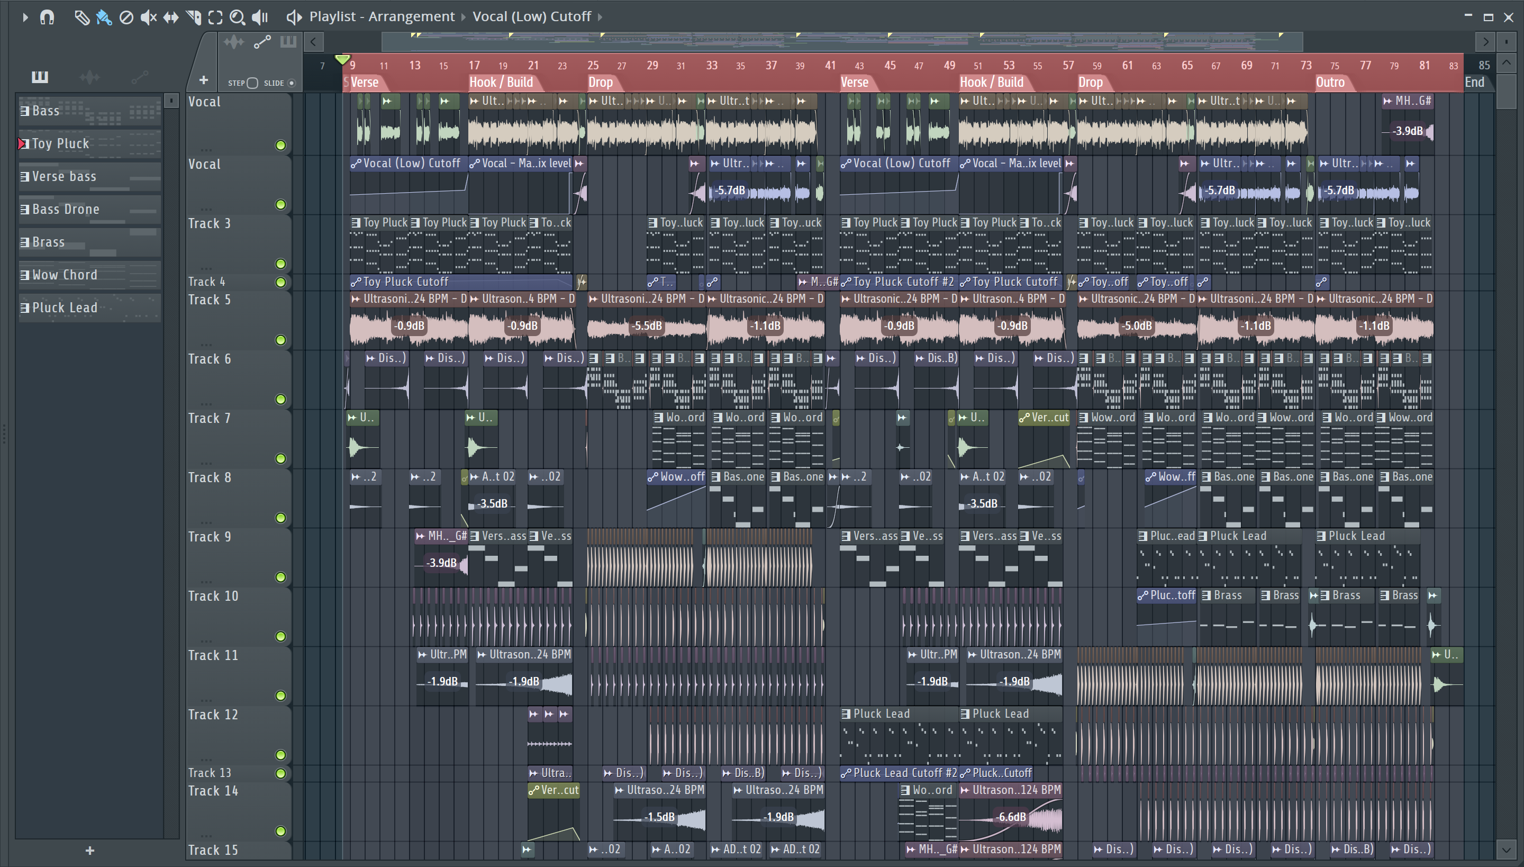
Task: Open the Vocal - Master mix level clip menu
Action: click(475, 163)
